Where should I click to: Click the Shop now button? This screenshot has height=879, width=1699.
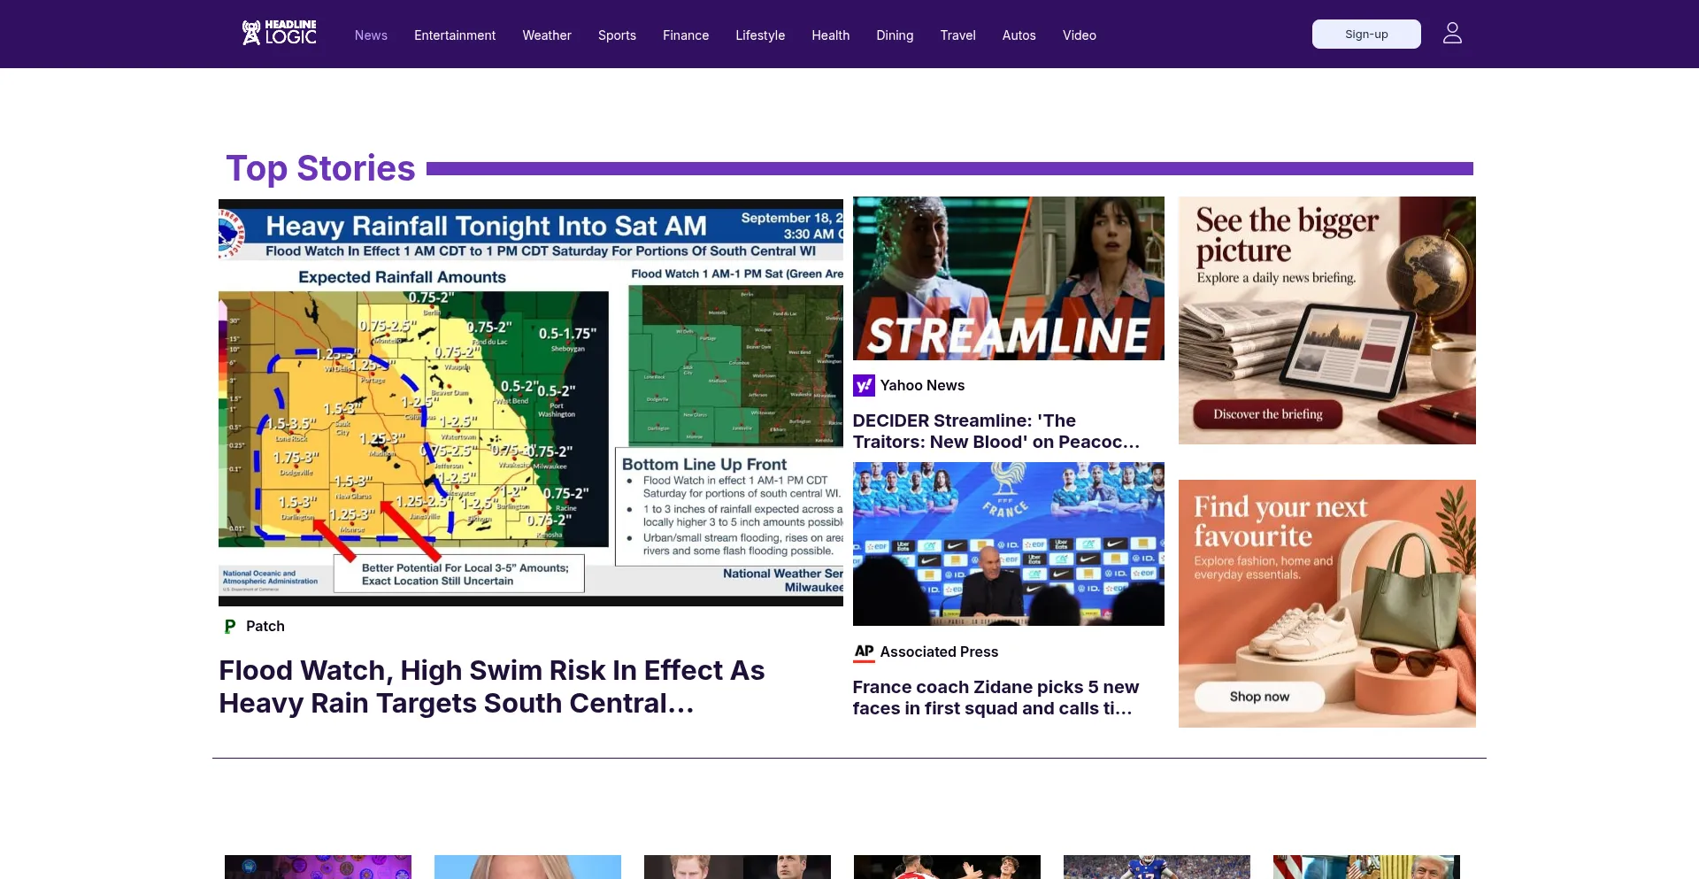click(x=1259, y=697)
